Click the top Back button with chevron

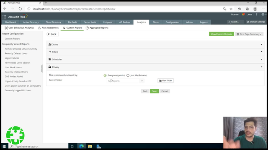[52, 34]
